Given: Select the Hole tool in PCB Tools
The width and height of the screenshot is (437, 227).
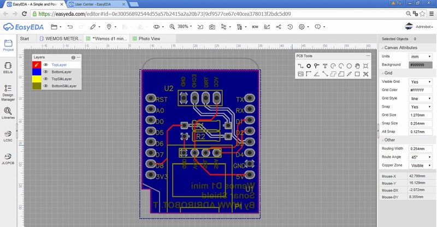Looking at the screenshot, I should tap(365, 66).
